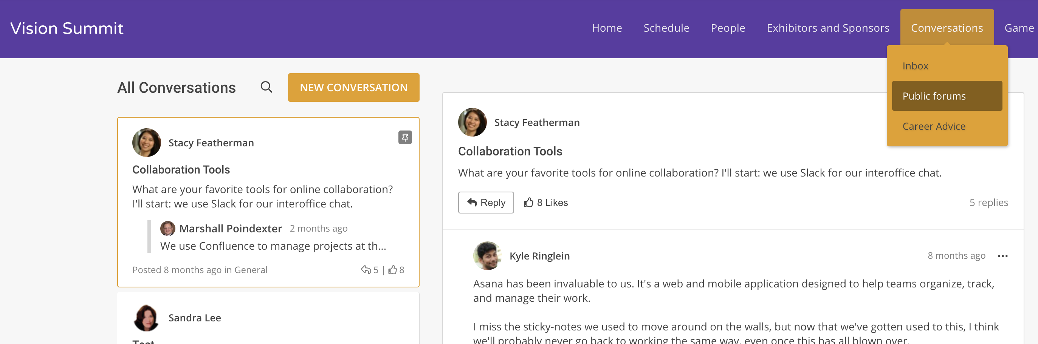Click '2 months ago' timestamp by Marshall
This screenshot has height=344, width=1038.
pos(318,228)
